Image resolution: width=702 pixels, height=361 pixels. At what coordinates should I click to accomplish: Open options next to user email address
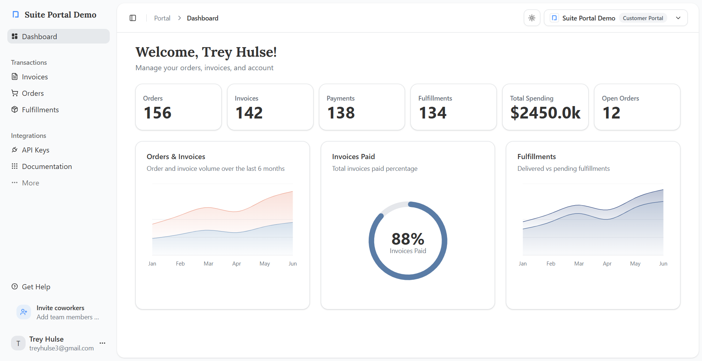click(x=102, y=343)
